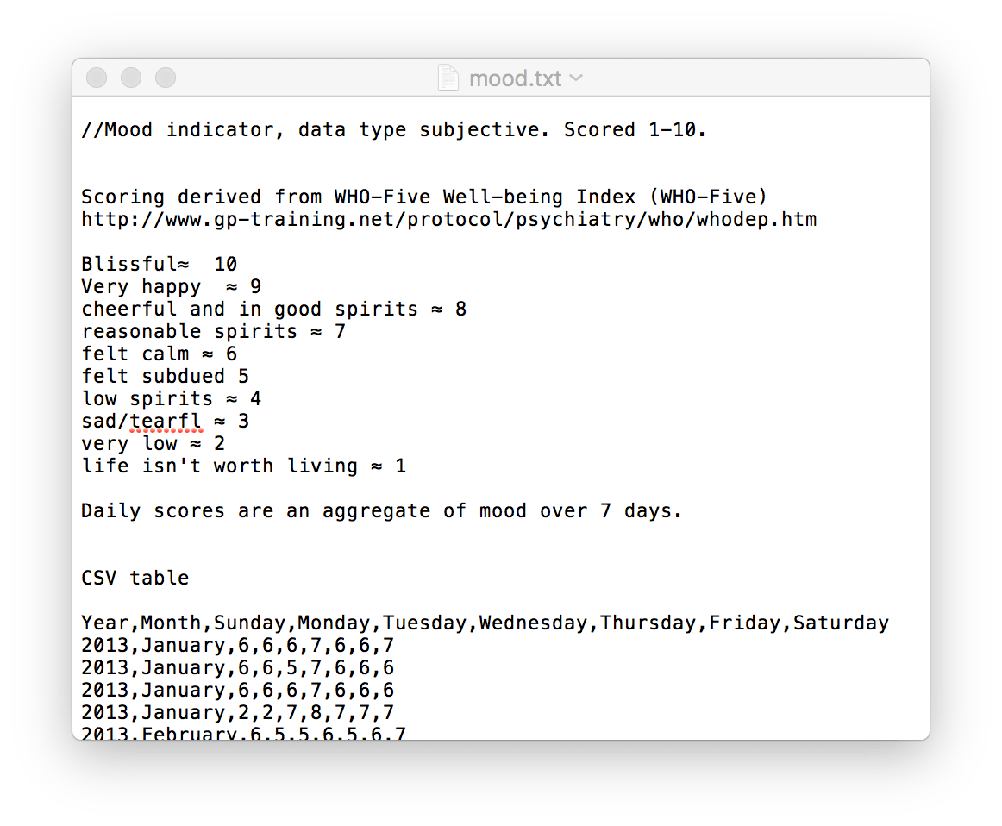Close the mood.txt window
Screen dimensions: 1002x826
point(97,78)
